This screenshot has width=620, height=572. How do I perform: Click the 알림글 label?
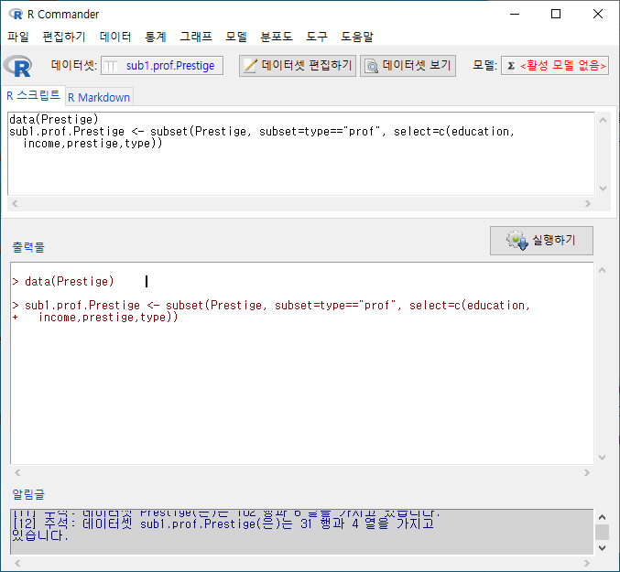(28, 494)
